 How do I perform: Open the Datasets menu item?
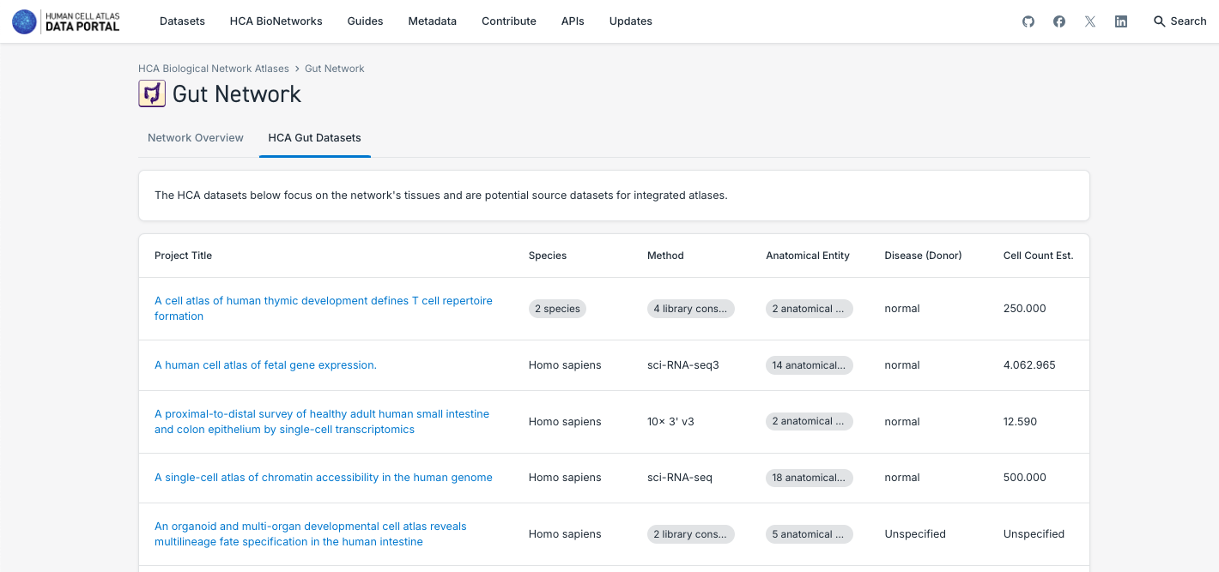click(x=182, y=21)
